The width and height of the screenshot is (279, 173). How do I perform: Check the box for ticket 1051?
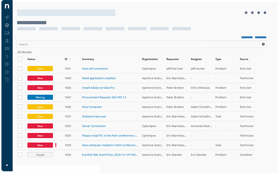pyautogui.click(x=20, y=68)
